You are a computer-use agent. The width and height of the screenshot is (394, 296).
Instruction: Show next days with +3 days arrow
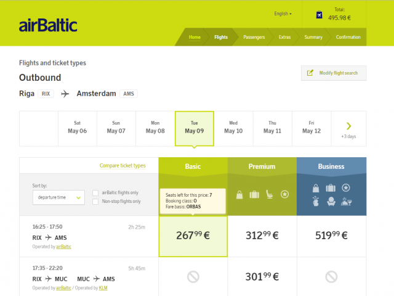[348, 126]
